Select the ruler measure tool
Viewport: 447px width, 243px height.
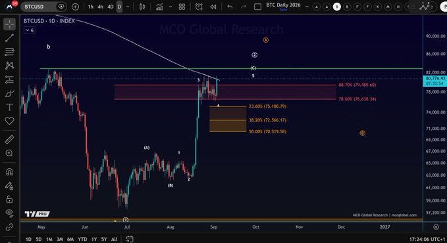click(9, 139)
